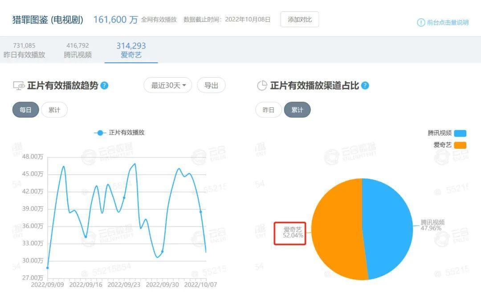Click the 腾讯视频 47.96% pie label

coord(432,225)
